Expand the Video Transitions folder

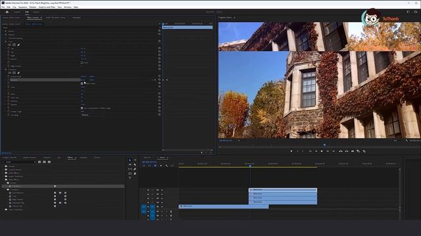[3, 210]
